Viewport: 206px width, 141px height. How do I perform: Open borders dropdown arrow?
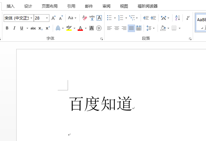(179, 28)
